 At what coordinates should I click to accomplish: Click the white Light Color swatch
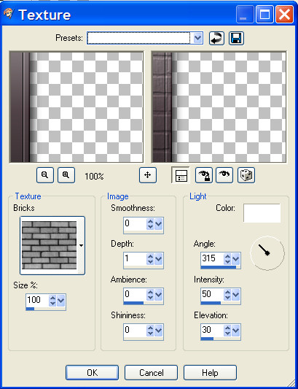262,213
